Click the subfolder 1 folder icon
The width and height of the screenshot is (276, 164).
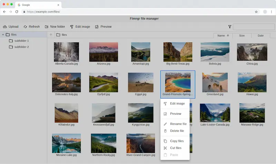click(11, 41)
